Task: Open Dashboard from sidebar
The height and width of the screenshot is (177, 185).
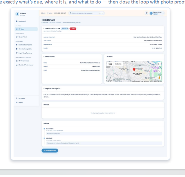Action: 26,21
